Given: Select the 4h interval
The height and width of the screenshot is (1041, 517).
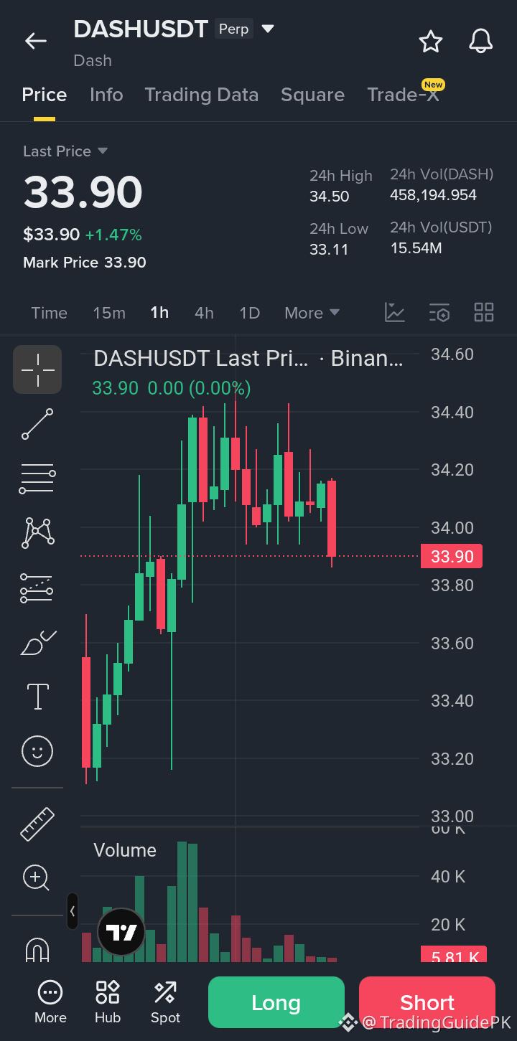Looking at the screenshot, I should [204, 313].
